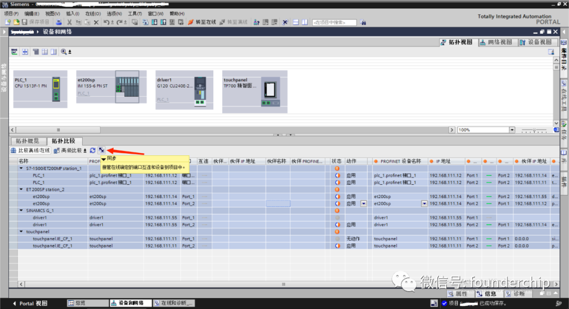Click the cross-reference icon with blue X in toolbar
The height and width of the screenshot is (309, 569).
click(x=285, y=22)
